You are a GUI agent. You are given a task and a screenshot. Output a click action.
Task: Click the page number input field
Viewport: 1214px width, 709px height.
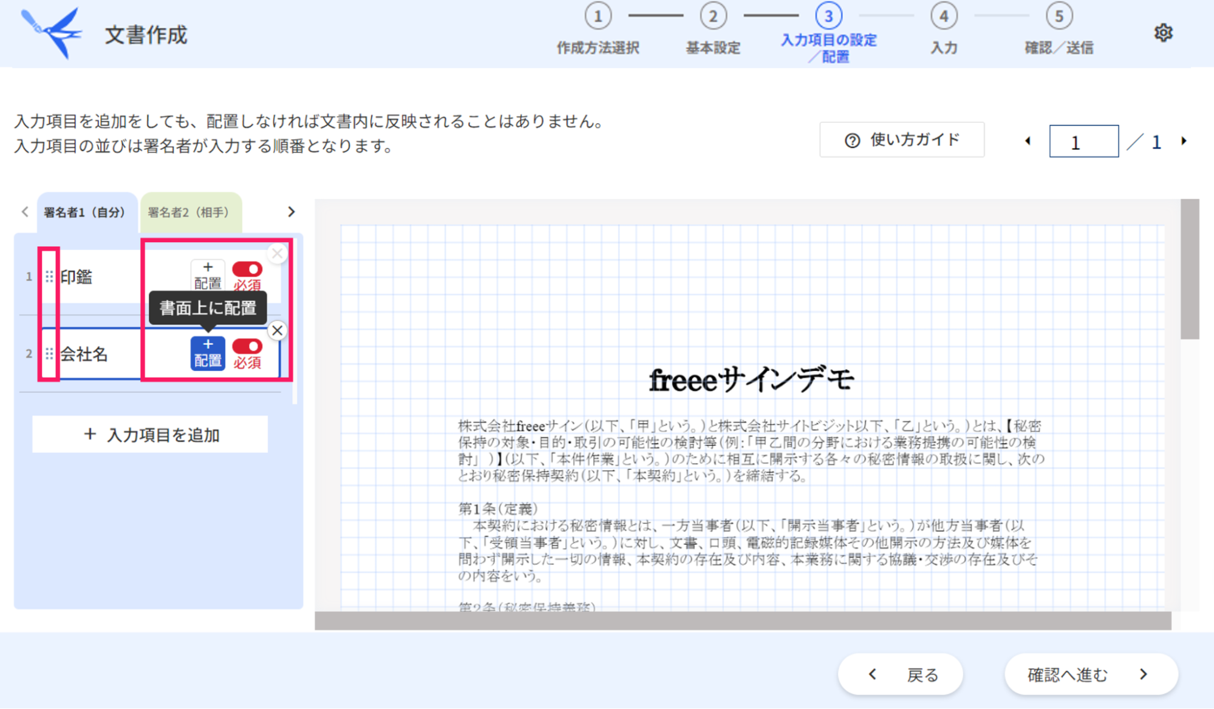point(1084,141)
